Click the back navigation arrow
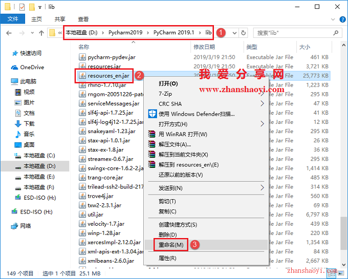 (9, 33)
